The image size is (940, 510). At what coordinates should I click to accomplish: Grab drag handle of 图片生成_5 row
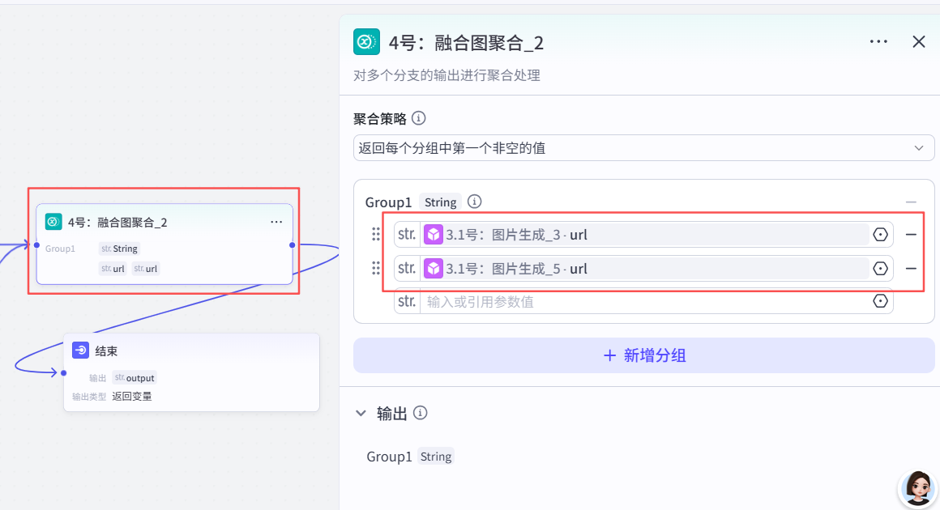point(376,268)
